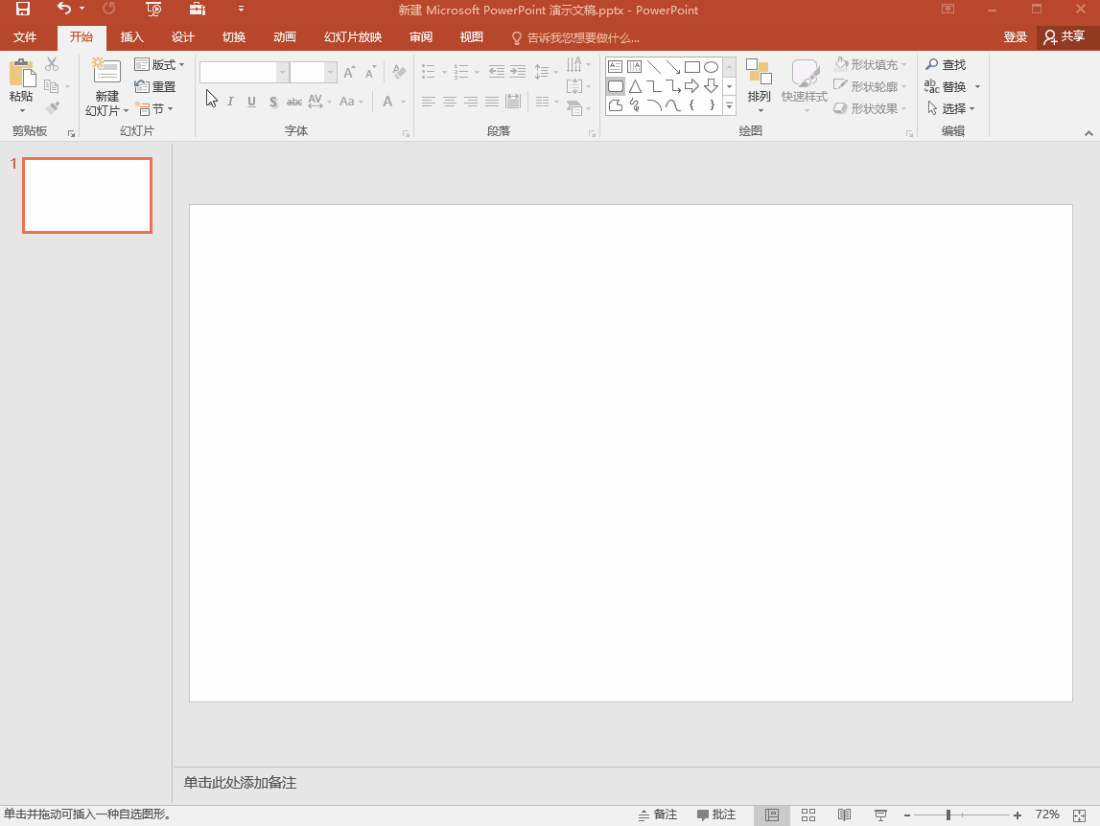
Task: Switch to the 动画 Animations tab
Action: [285, 37]
